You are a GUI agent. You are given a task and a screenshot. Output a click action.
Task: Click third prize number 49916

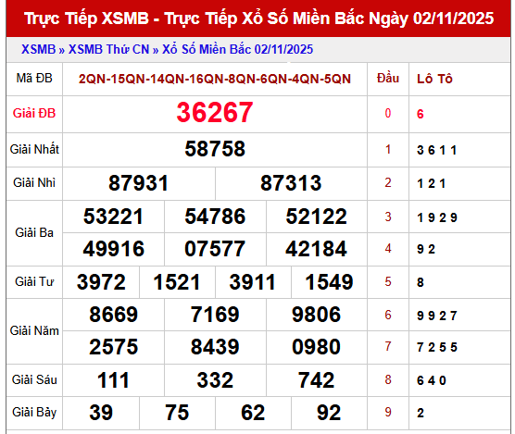113,249
